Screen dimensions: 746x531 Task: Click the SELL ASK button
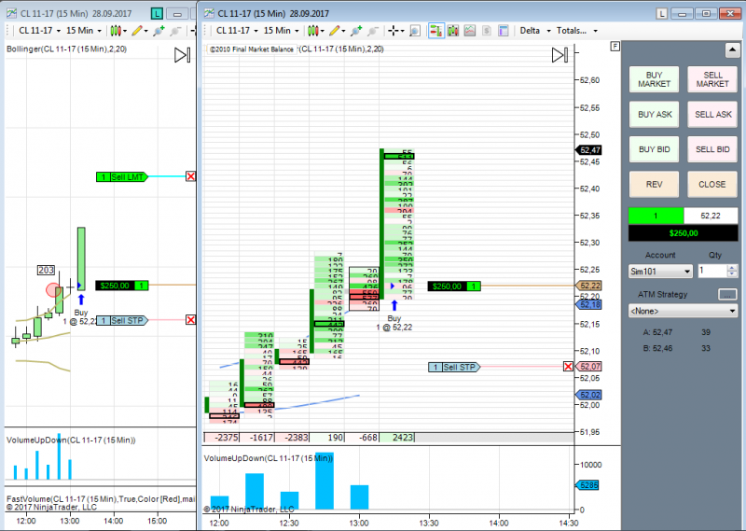click(x=712, y=114)
